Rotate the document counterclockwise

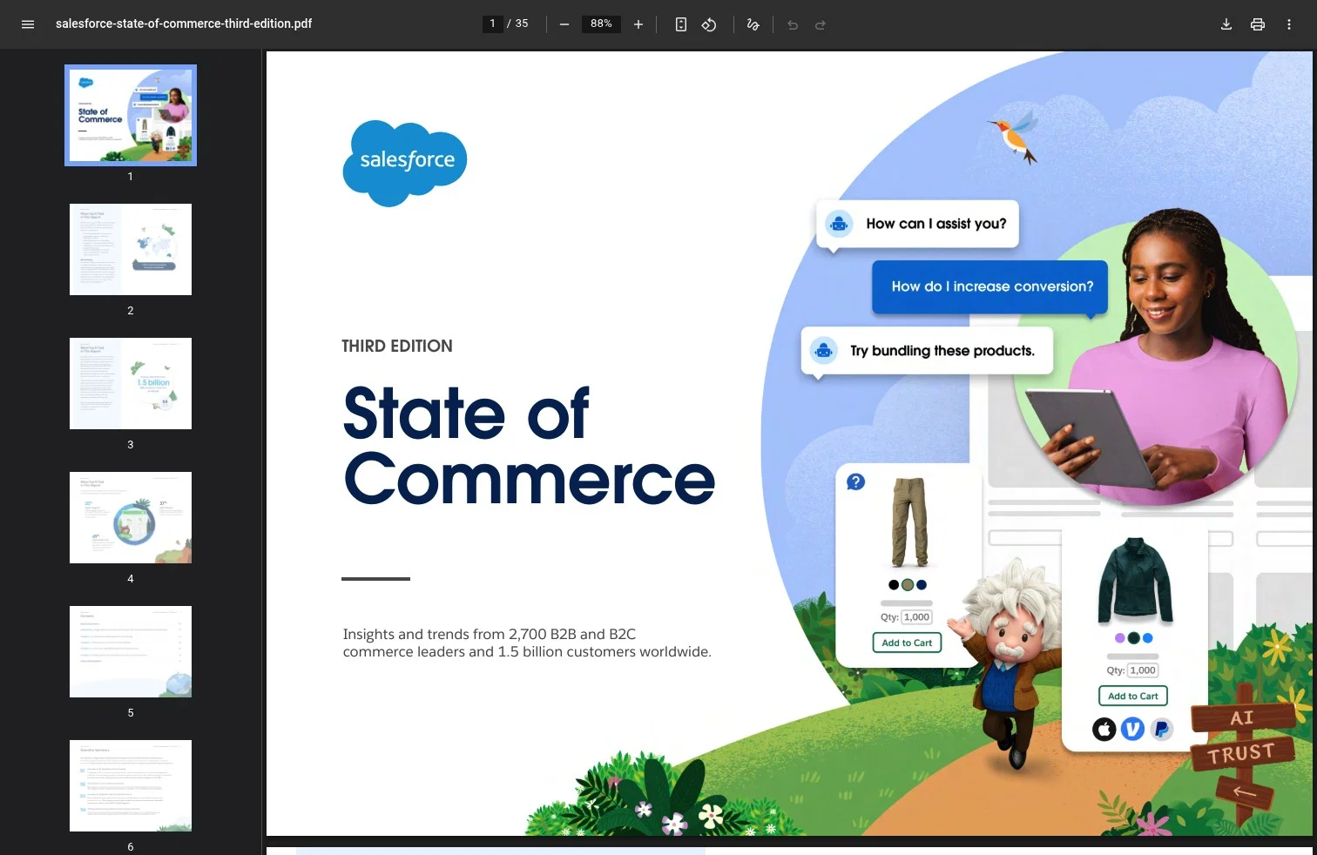click(x=709, y=24)
